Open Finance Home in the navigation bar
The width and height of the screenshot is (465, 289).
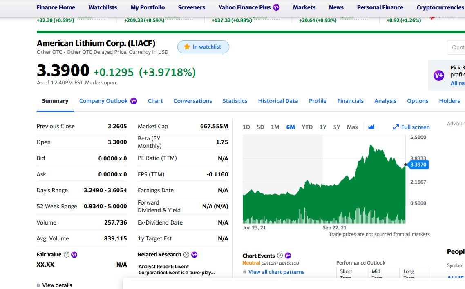tap(56, 7)
